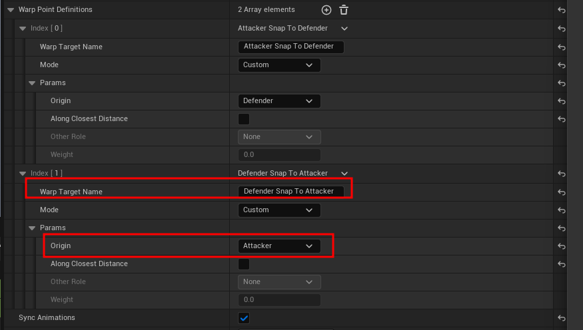Open the Origin dropdown set to Defender
Screen dimensions: 583x330
pyautogui.click(x=279, y=101)
